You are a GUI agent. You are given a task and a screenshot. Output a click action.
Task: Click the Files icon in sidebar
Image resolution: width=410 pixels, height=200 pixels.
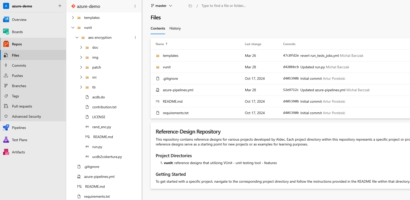(x=6, y=55)
